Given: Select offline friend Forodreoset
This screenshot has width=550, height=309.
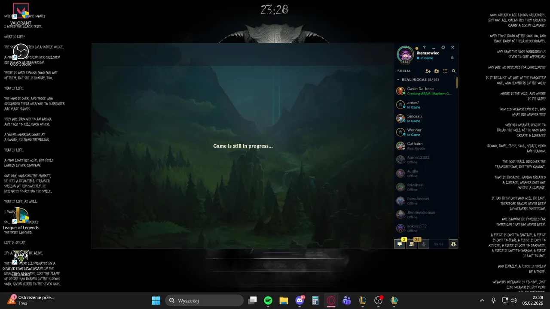Looking at the screenshot, I should click(425, 201).
